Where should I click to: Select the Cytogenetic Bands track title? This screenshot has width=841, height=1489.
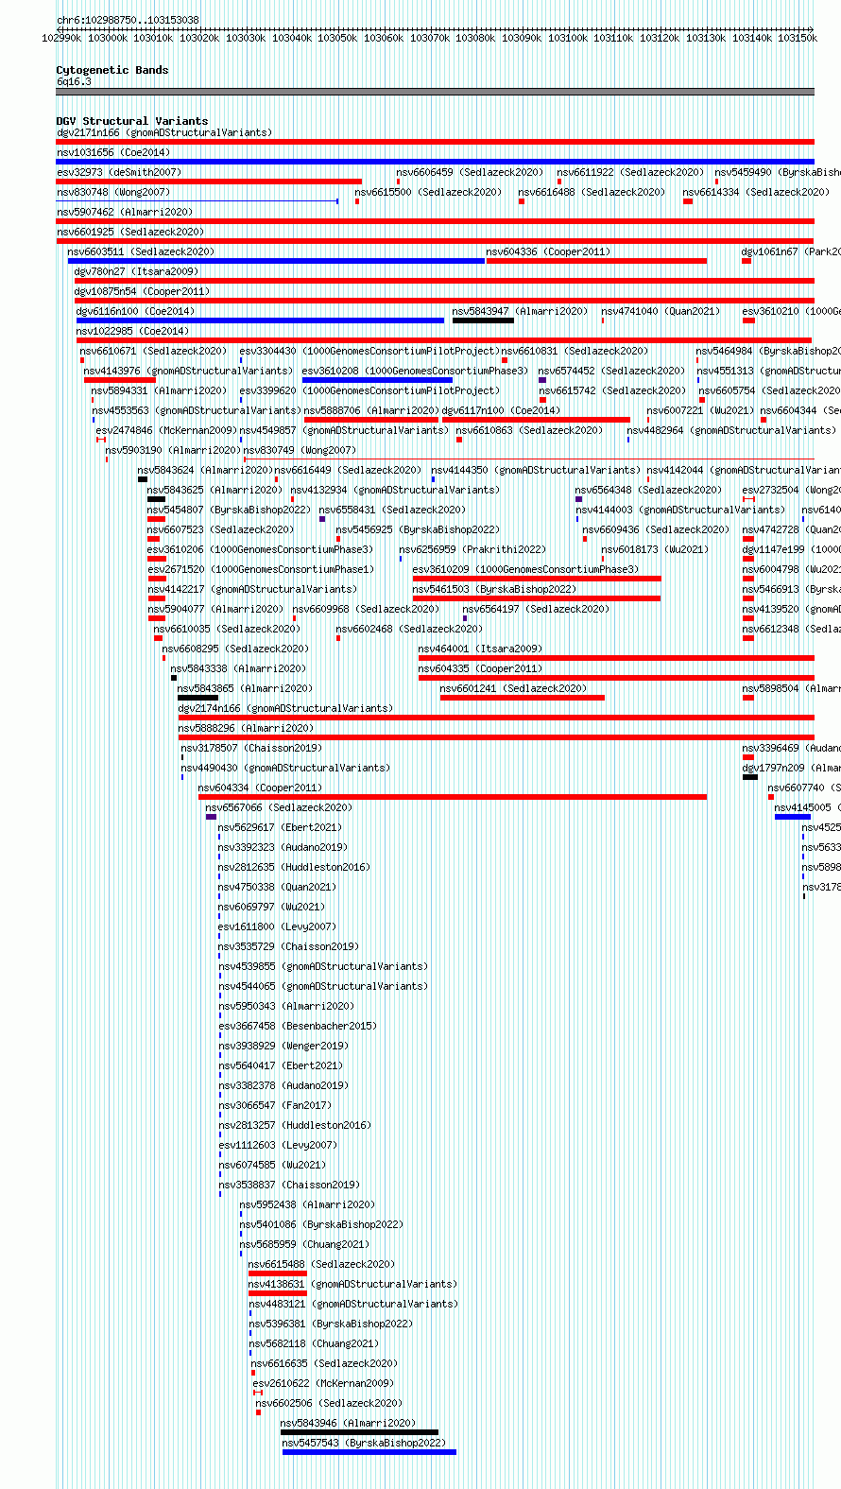tap(112, 70)
